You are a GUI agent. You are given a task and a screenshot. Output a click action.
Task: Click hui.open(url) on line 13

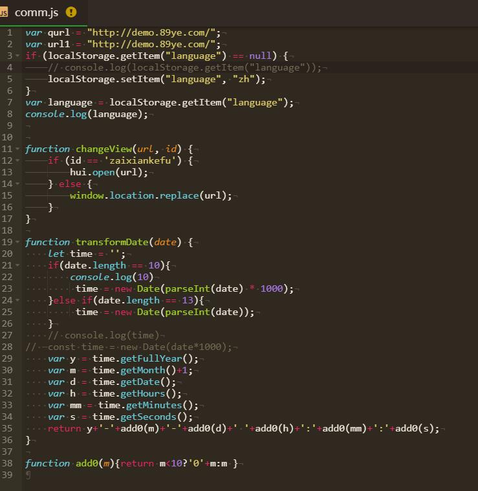point(109,172)
